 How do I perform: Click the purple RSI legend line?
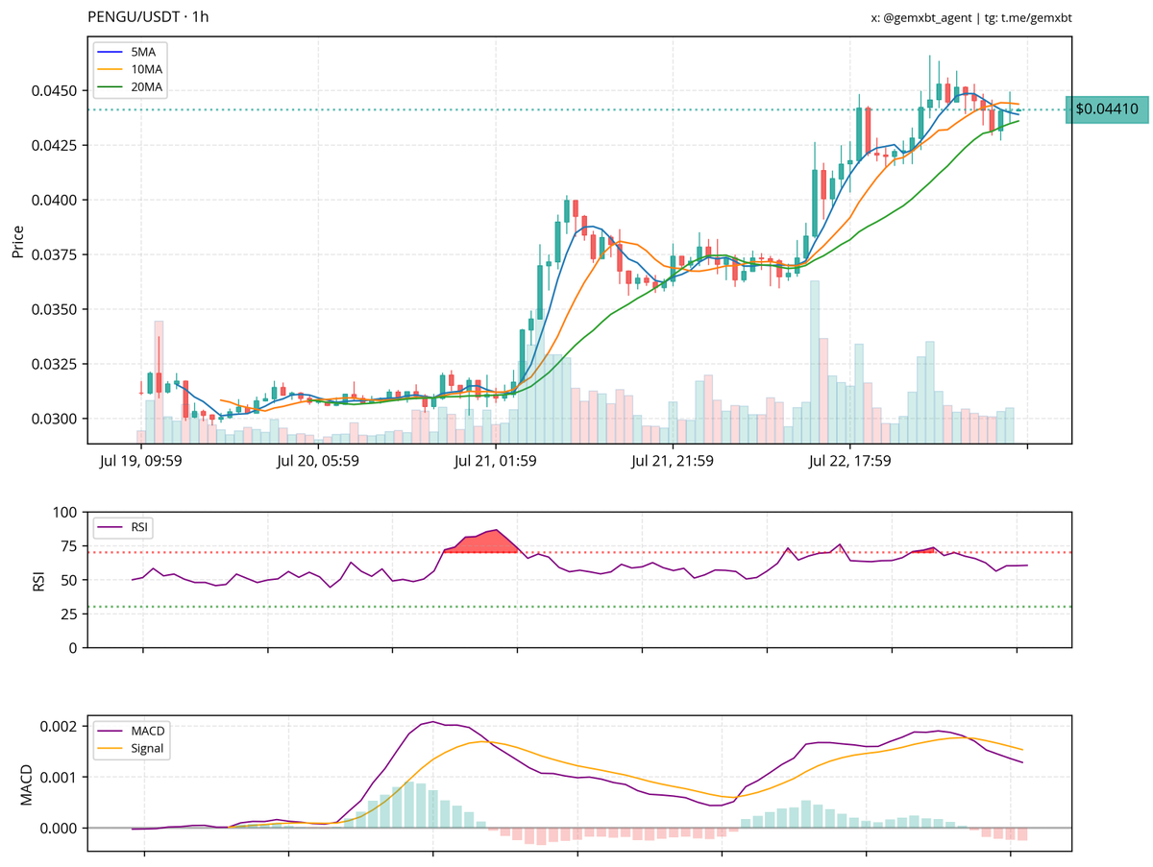point(109,527)
